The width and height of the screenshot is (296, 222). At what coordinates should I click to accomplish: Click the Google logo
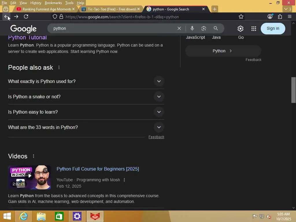(x=23, y=29)
